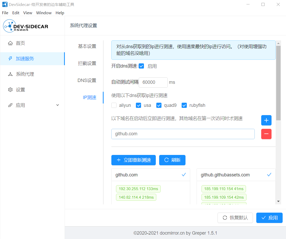Add a domain with the blue plus button
This screenshot has height=239, width=286.
pyautogui.click(x=266, y=120)
